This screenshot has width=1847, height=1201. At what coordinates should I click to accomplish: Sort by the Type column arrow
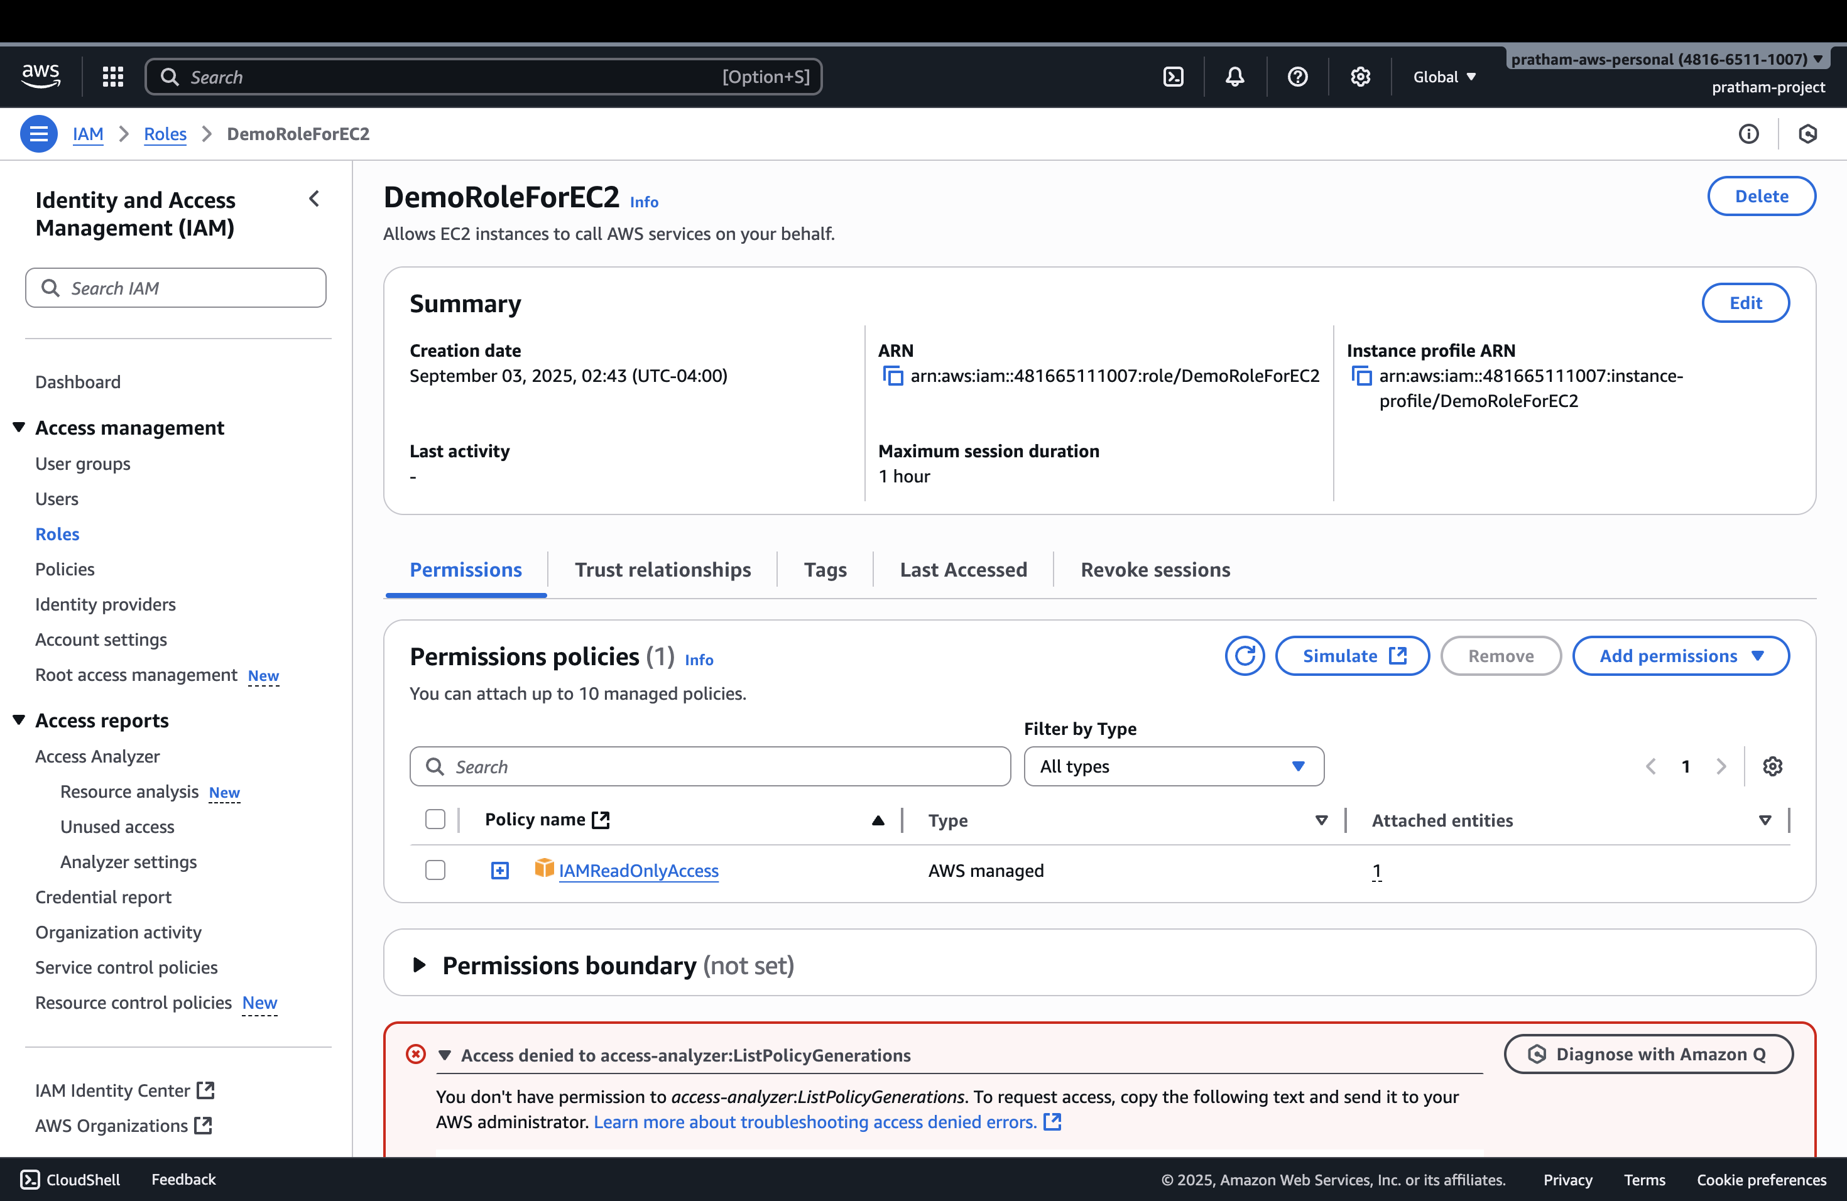(1321, 820)
